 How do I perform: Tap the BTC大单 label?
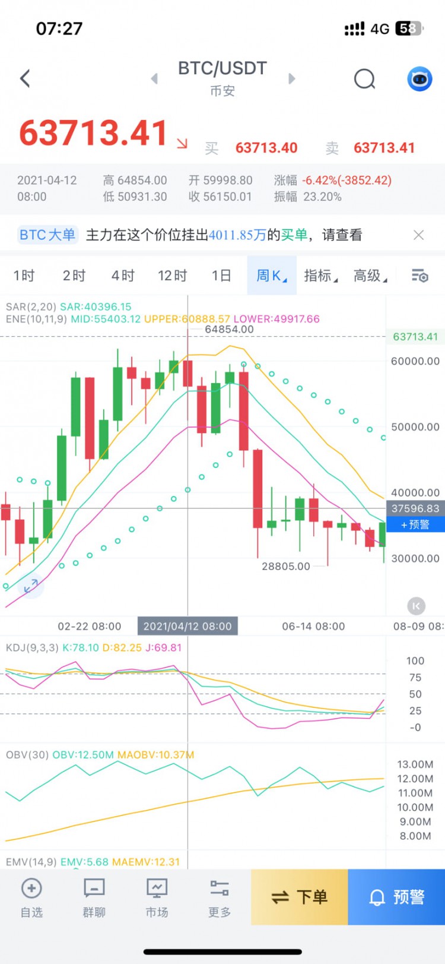coord(47,235)
